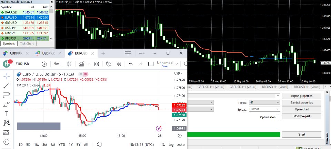This screenshot has height=149, width=331.
Task: Toggle the auto scale option
Action: pyautogui.click(x=181, y=145)
